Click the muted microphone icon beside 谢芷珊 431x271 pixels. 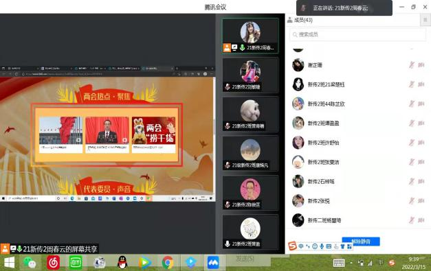pos(412,65)
